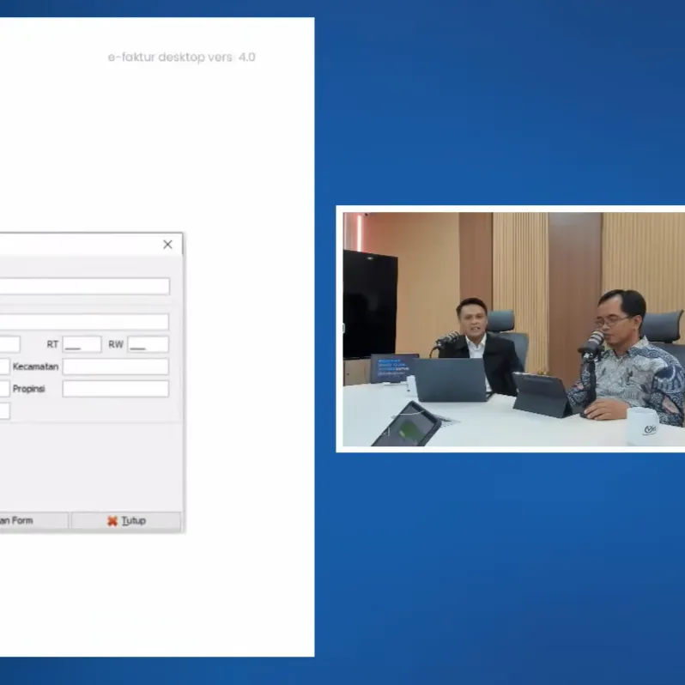685x685 pixels.
Task: Click the e-faktur desktop vers 4.0 text
Action: tap(181, 58)
